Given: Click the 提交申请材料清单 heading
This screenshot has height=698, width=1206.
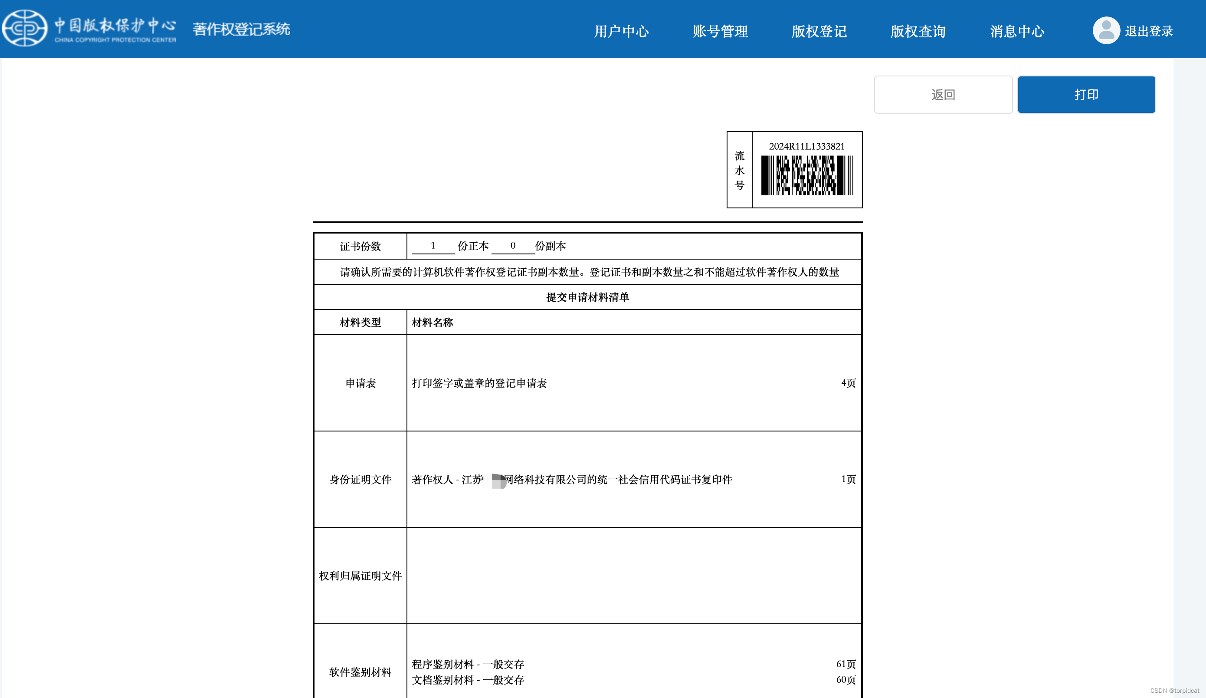Looking at the screenshot, I should [x=587, y=297].
